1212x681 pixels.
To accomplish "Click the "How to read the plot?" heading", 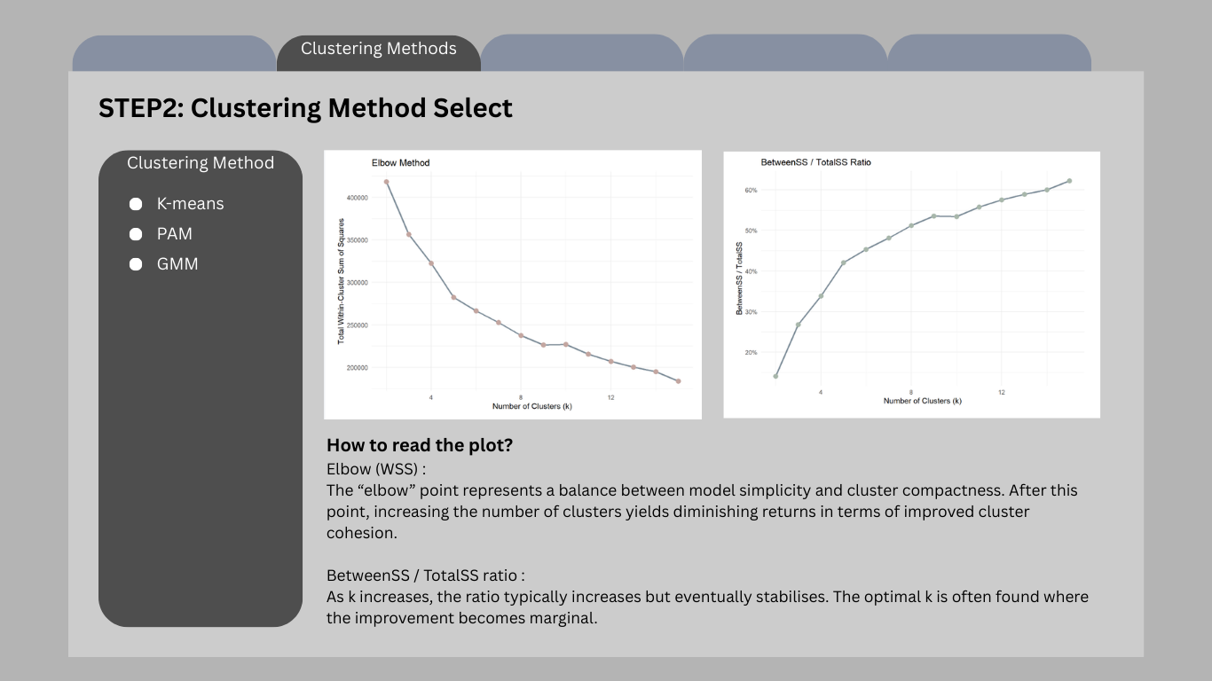I will (419, 445).
